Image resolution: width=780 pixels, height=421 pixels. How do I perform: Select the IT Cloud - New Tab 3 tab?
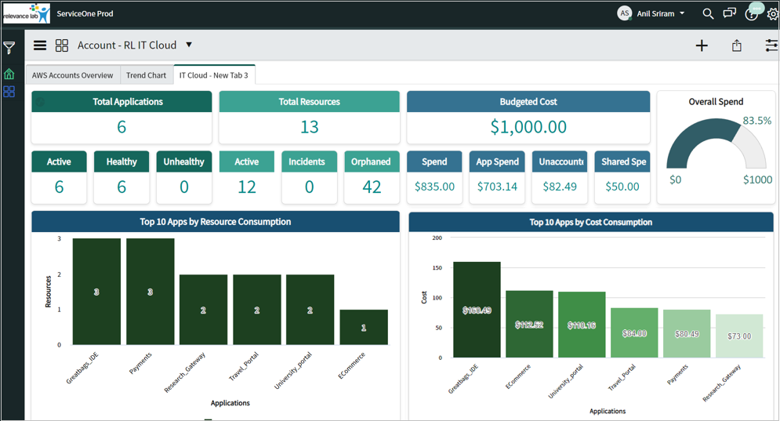coord(214,75)
